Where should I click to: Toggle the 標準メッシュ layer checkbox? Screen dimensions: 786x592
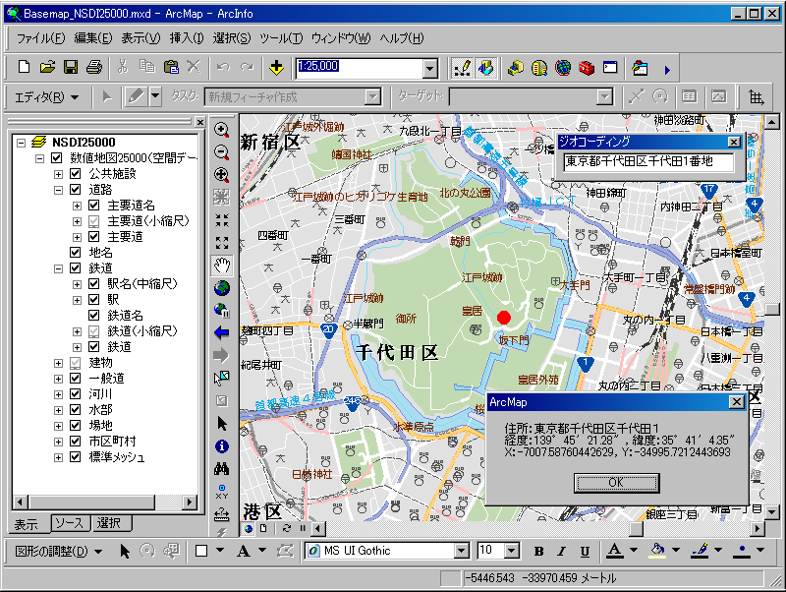(x=76, y=457)
